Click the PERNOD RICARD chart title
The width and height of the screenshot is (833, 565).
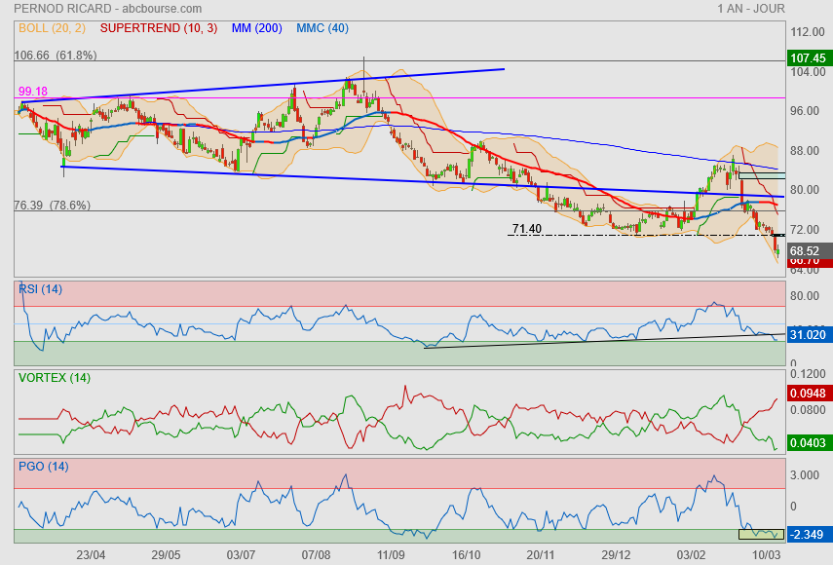60,9
